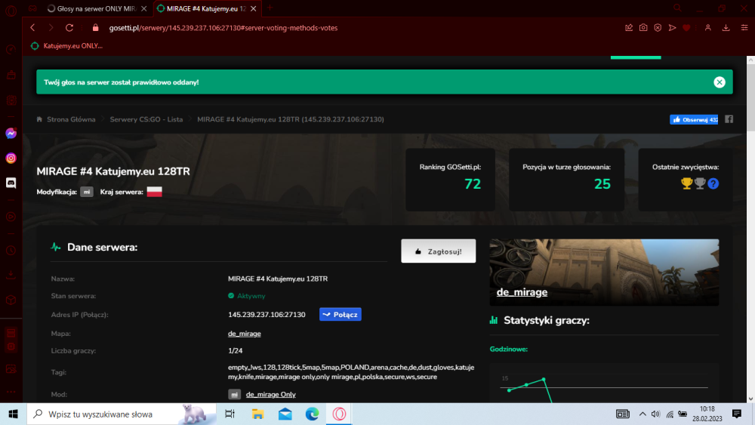This screenshot has width=755, height=425.
Task: Open the Facebook page icon
Action: click(729, 119)
